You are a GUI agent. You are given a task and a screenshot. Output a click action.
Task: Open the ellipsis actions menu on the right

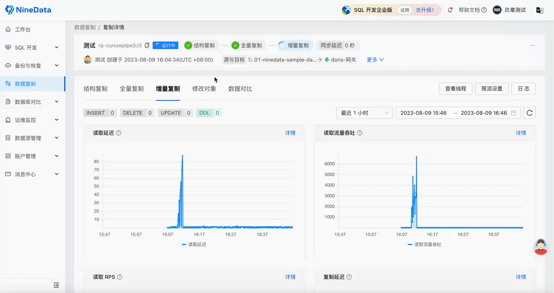(x=532, y=45)
